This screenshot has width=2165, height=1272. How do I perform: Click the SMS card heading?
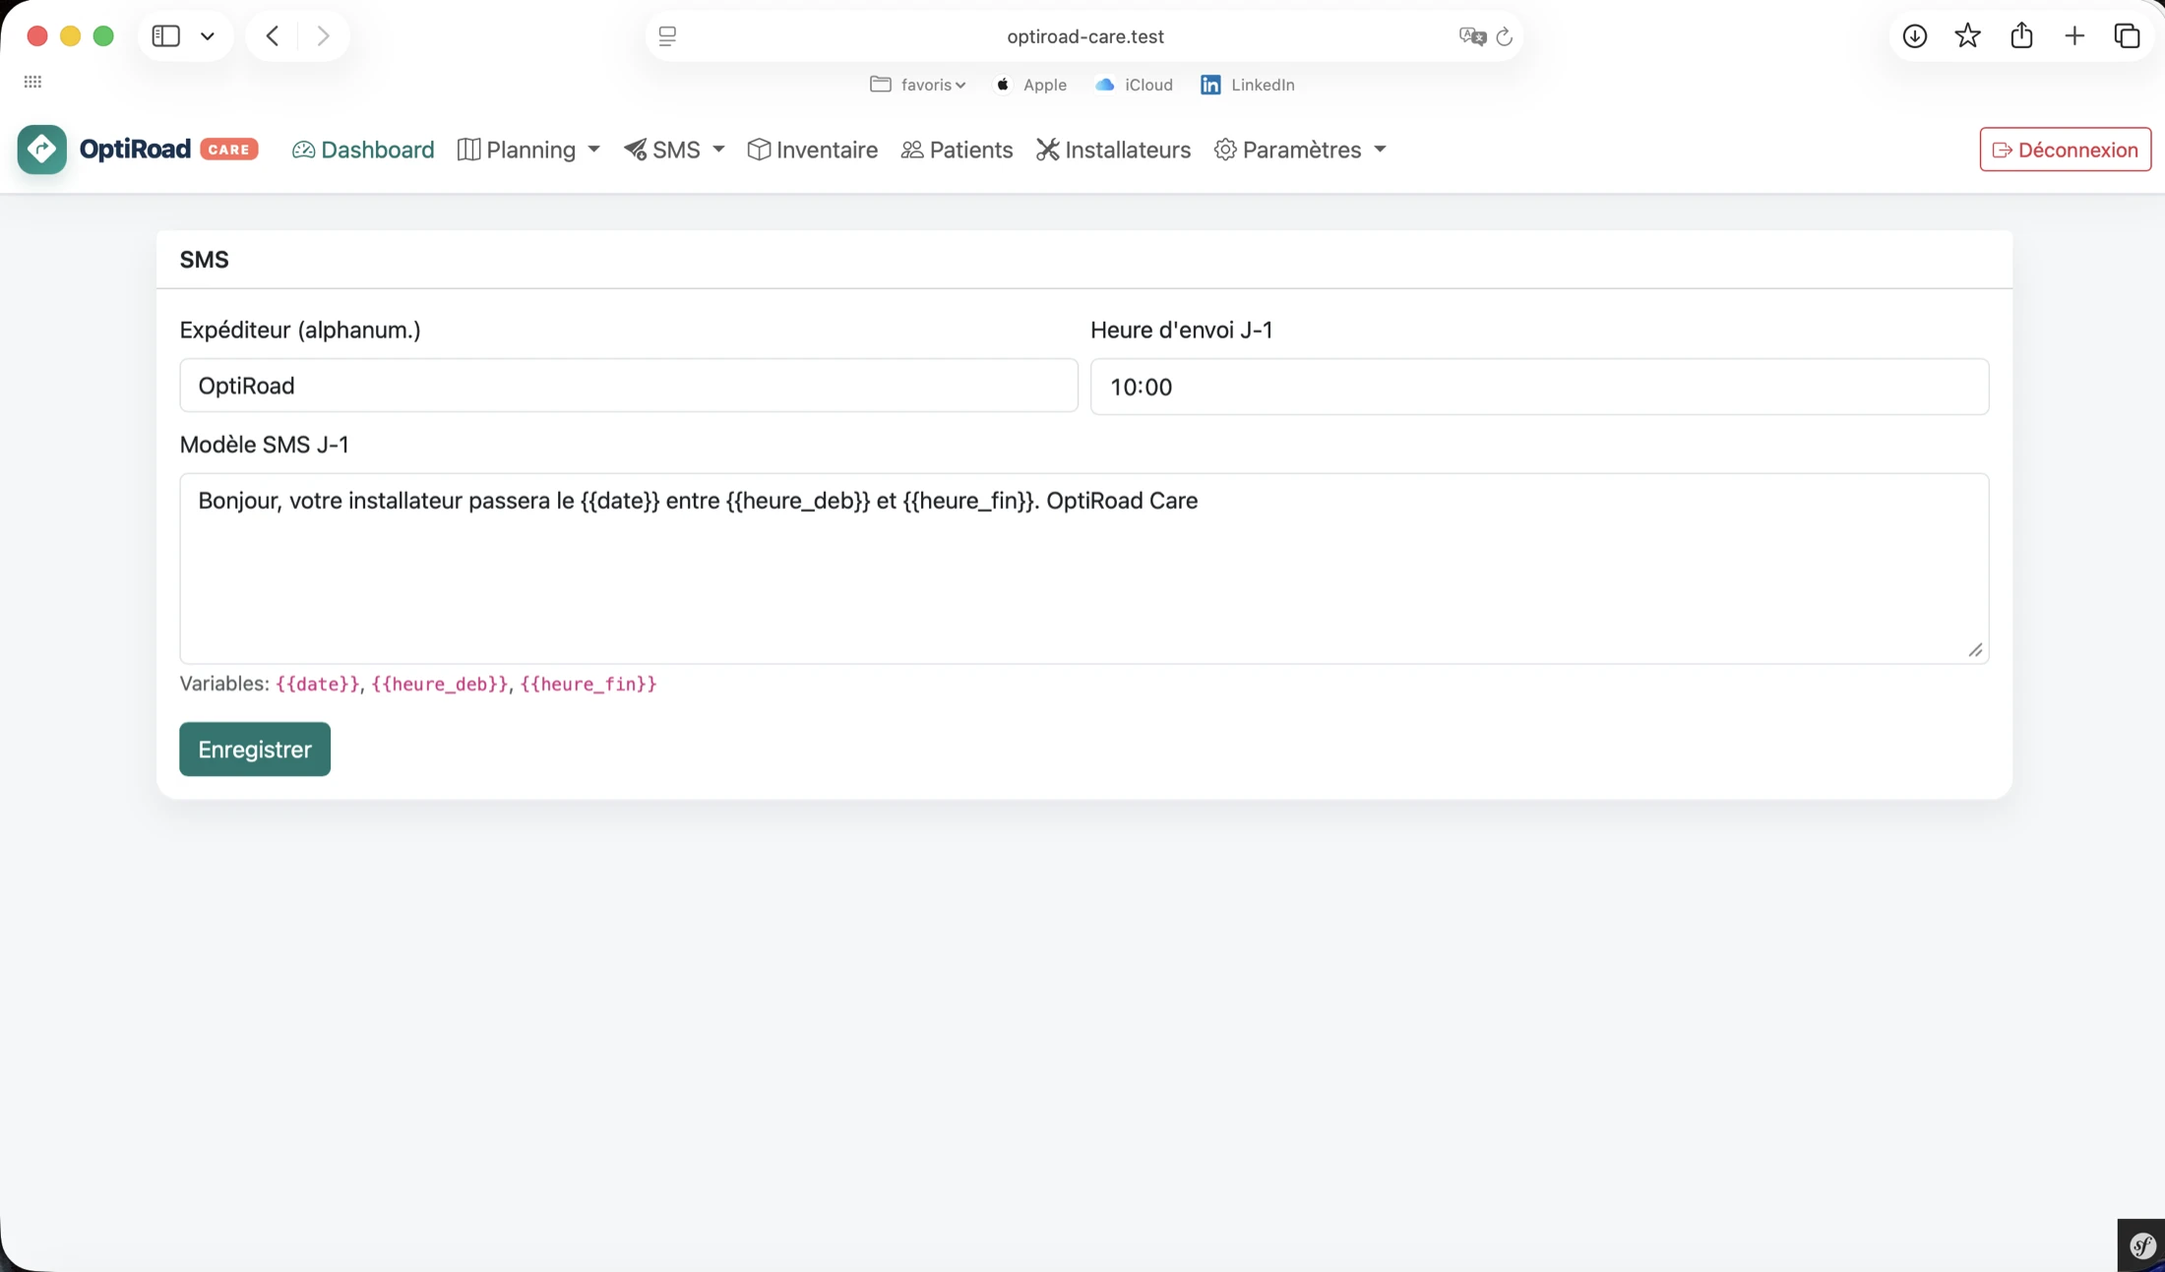tap(204, 260)
